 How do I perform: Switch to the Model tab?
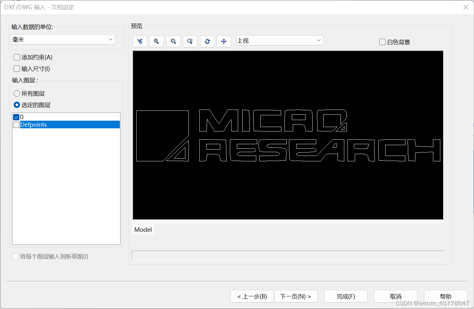143,230
